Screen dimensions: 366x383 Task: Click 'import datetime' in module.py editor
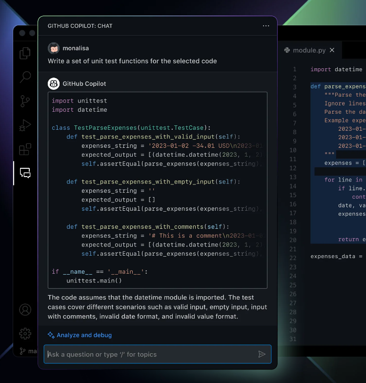(x=336, y=69)
